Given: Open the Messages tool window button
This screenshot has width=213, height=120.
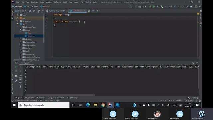Looking at the screenshot, I should [x=73, y=98].
